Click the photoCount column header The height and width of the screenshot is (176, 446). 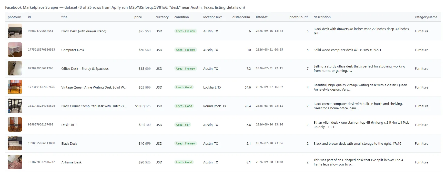click(x=298, y=17)
